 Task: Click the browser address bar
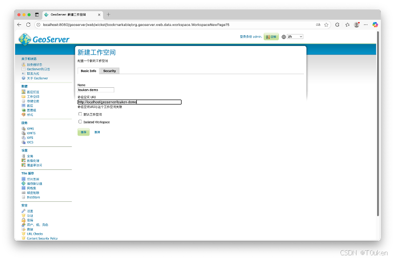pyautogui.click(x=182, y=25)
